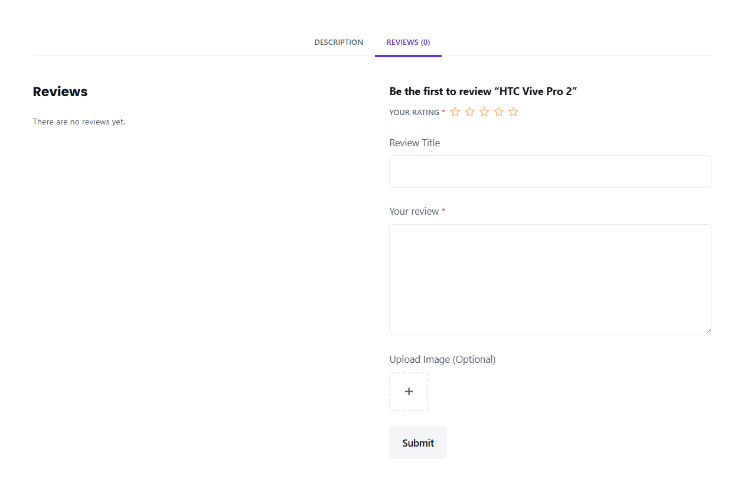Click the "Review Title" field label
The width and height of the screenshot is (744, 492).
coord(415,143)
